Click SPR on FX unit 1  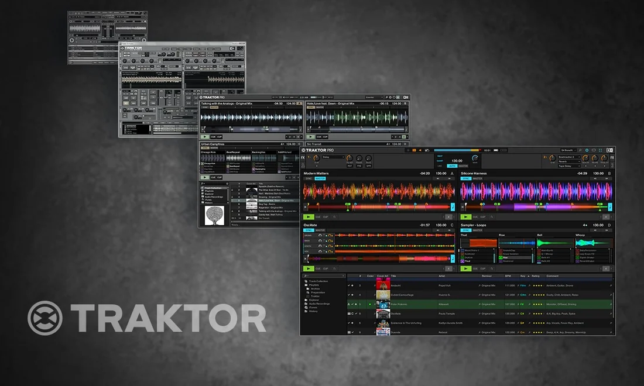[x=368, y=166]
